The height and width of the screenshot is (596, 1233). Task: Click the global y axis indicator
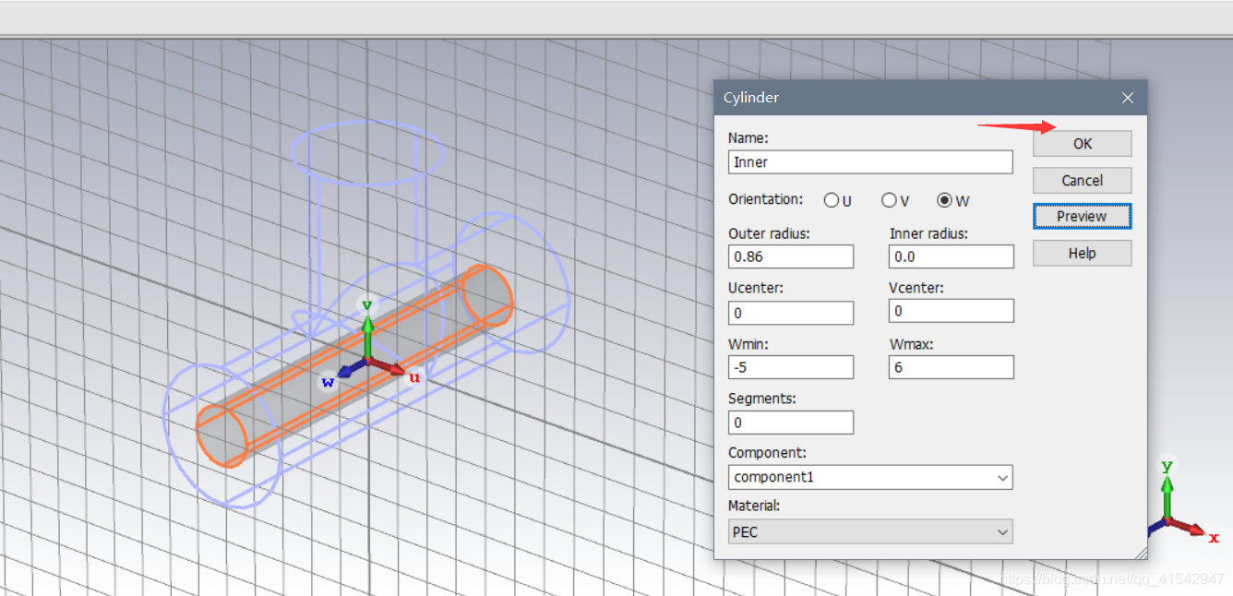click(1167, 466)
